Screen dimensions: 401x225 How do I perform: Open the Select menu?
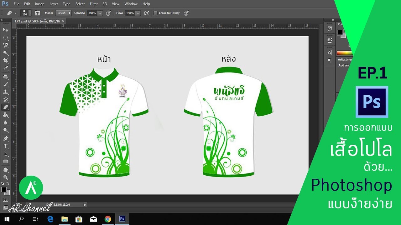(80, 4)
